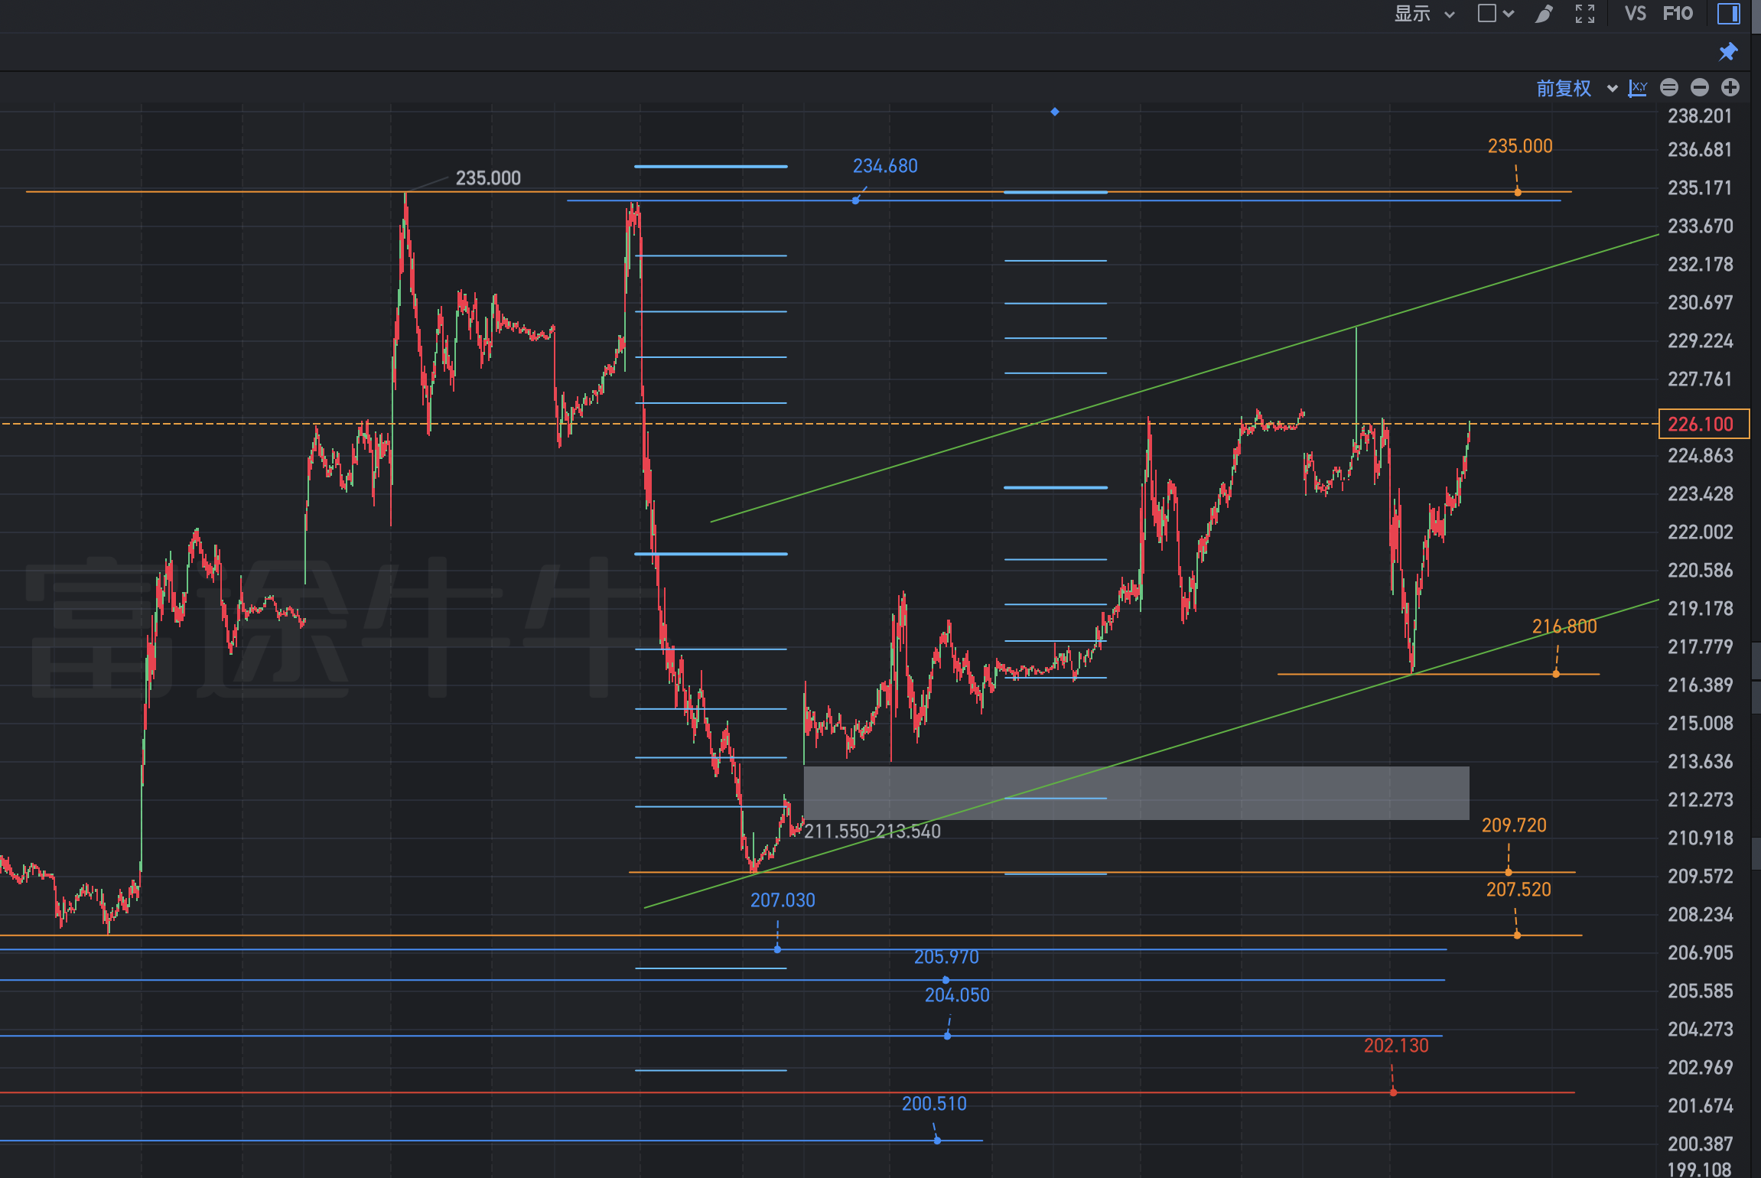Select the 211.550-213.540 range label
The width and height of the screenshot is (1761, 1178).
click(872, 831)
